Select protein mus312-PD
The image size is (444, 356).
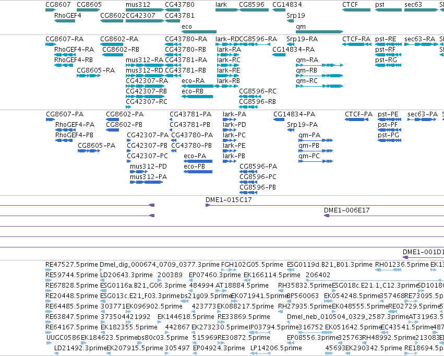point(139,172)
